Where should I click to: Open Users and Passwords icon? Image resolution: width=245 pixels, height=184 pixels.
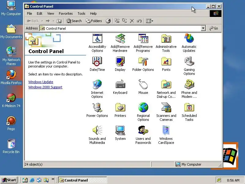click(x=143, y=135)
